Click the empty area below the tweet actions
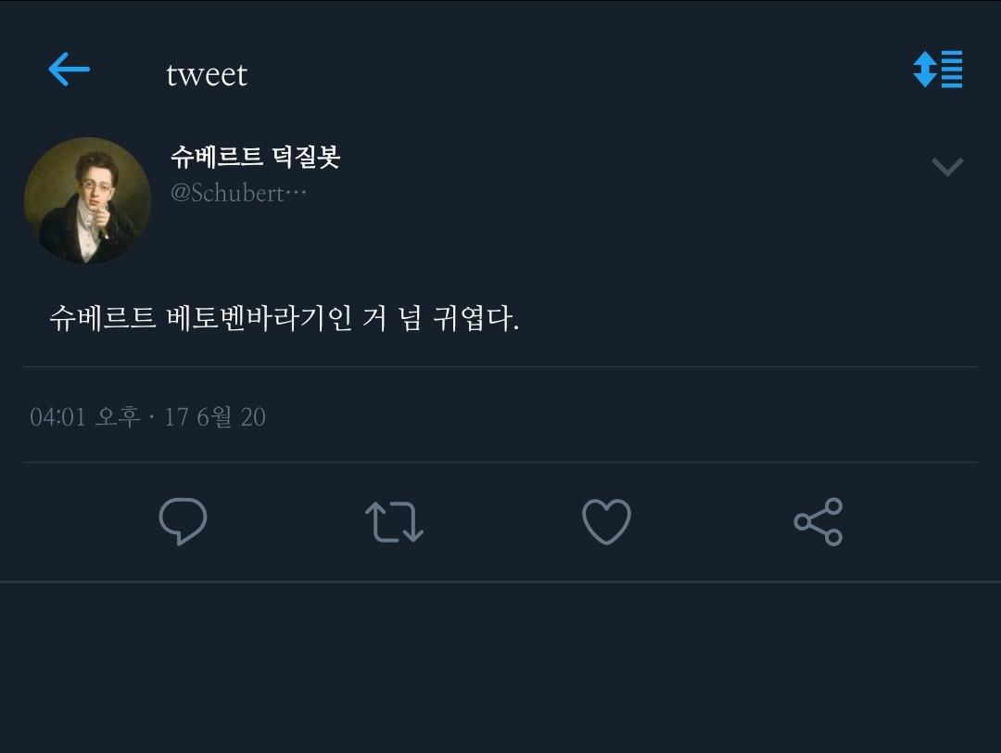This screenshot has width=1001, height=753. coord(500,668)
